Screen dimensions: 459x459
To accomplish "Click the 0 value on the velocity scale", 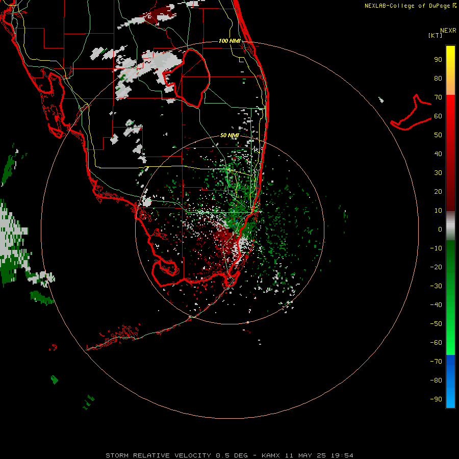I will click(440, 229).
